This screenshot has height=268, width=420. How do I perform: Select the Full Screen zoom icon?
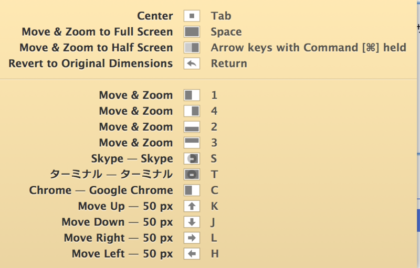[192, 32]
